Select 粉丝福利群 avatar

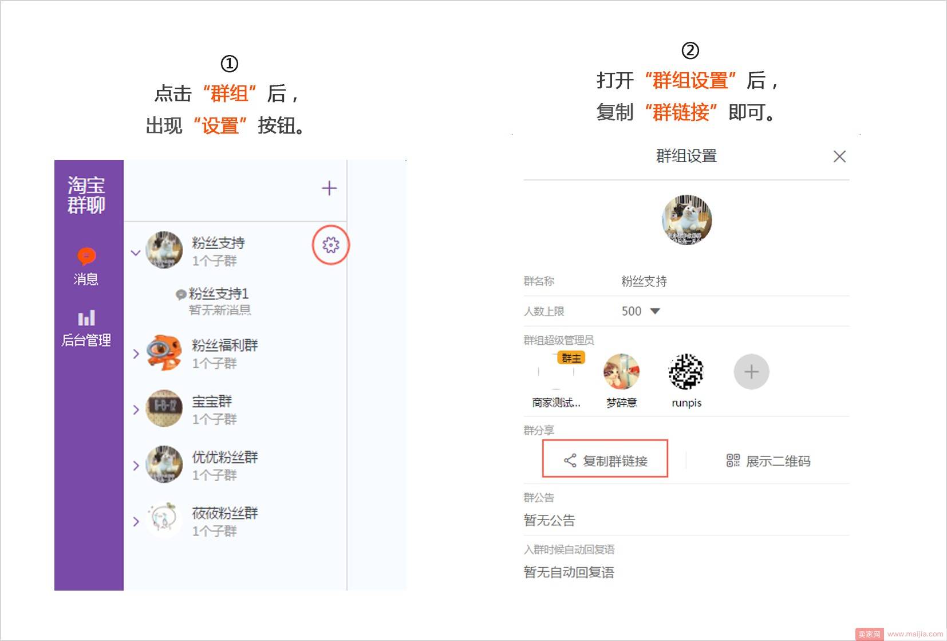click(x=164, y=352)
